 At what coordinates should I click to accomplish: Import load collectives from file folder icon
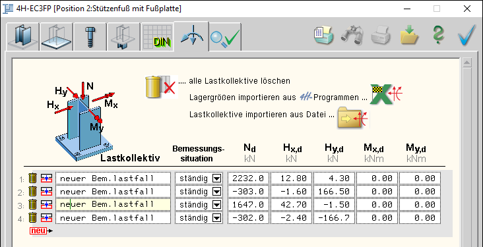click(353, 117)
